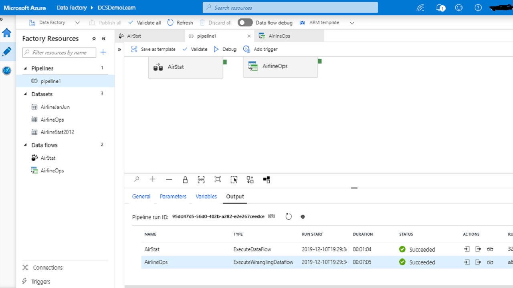The width and height of the screenshot is (513, 288).
Task: View input of the AirlineOps activity run
Action: pos(467,262)
